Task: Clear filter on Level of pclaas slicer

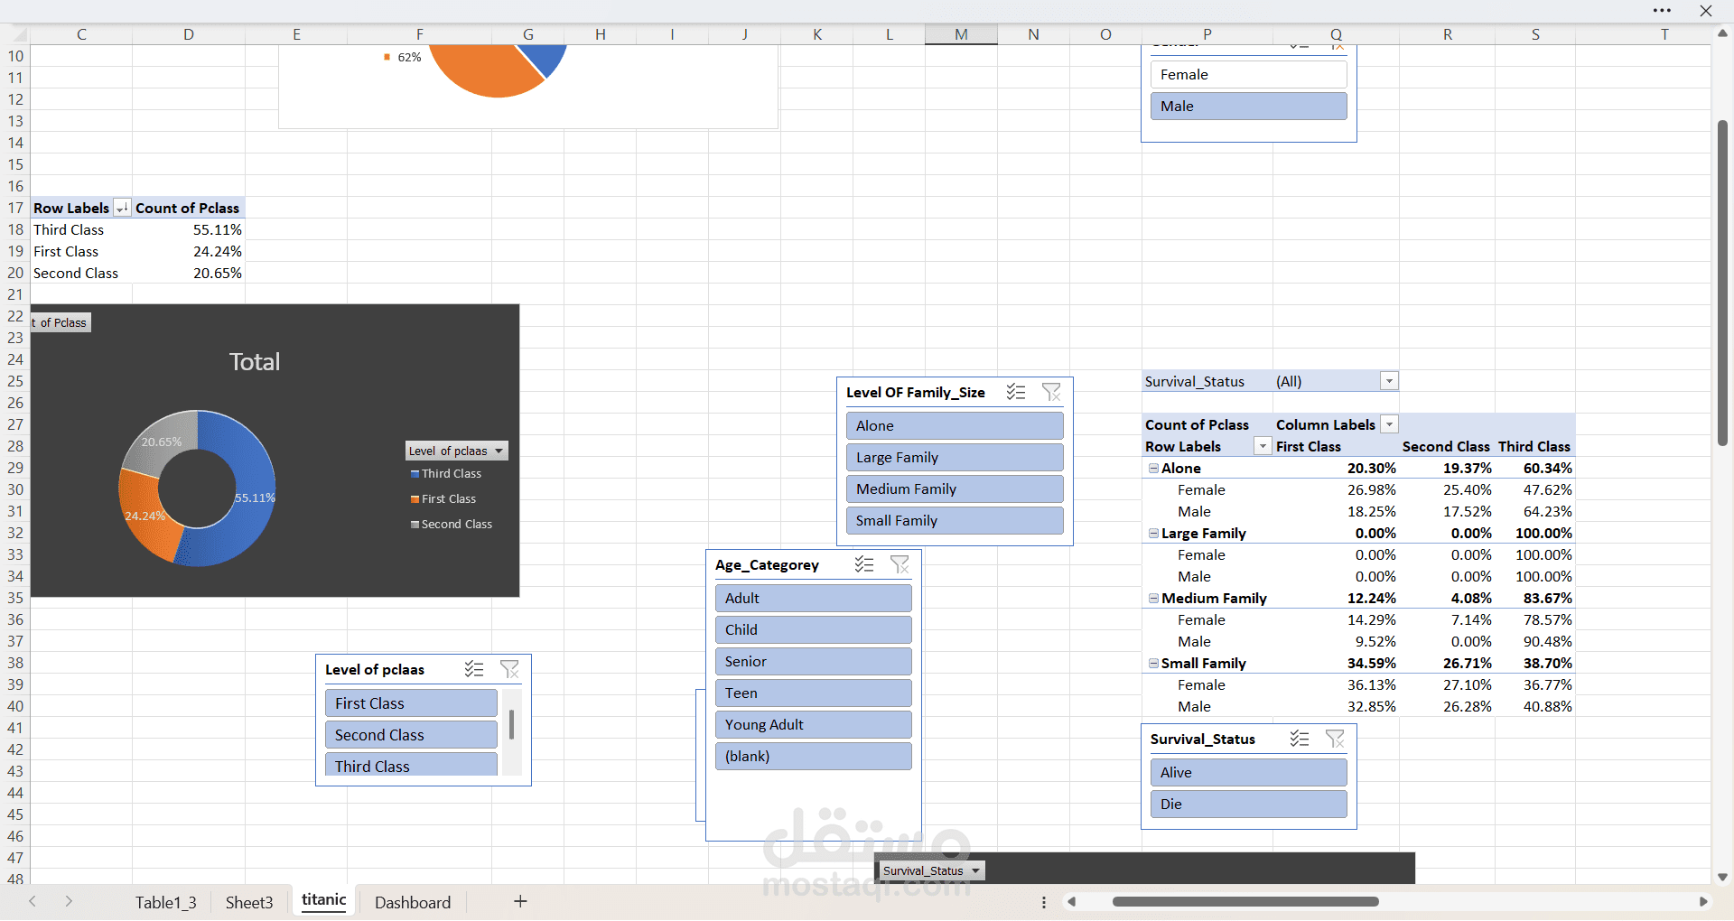Action: (509, 669)
